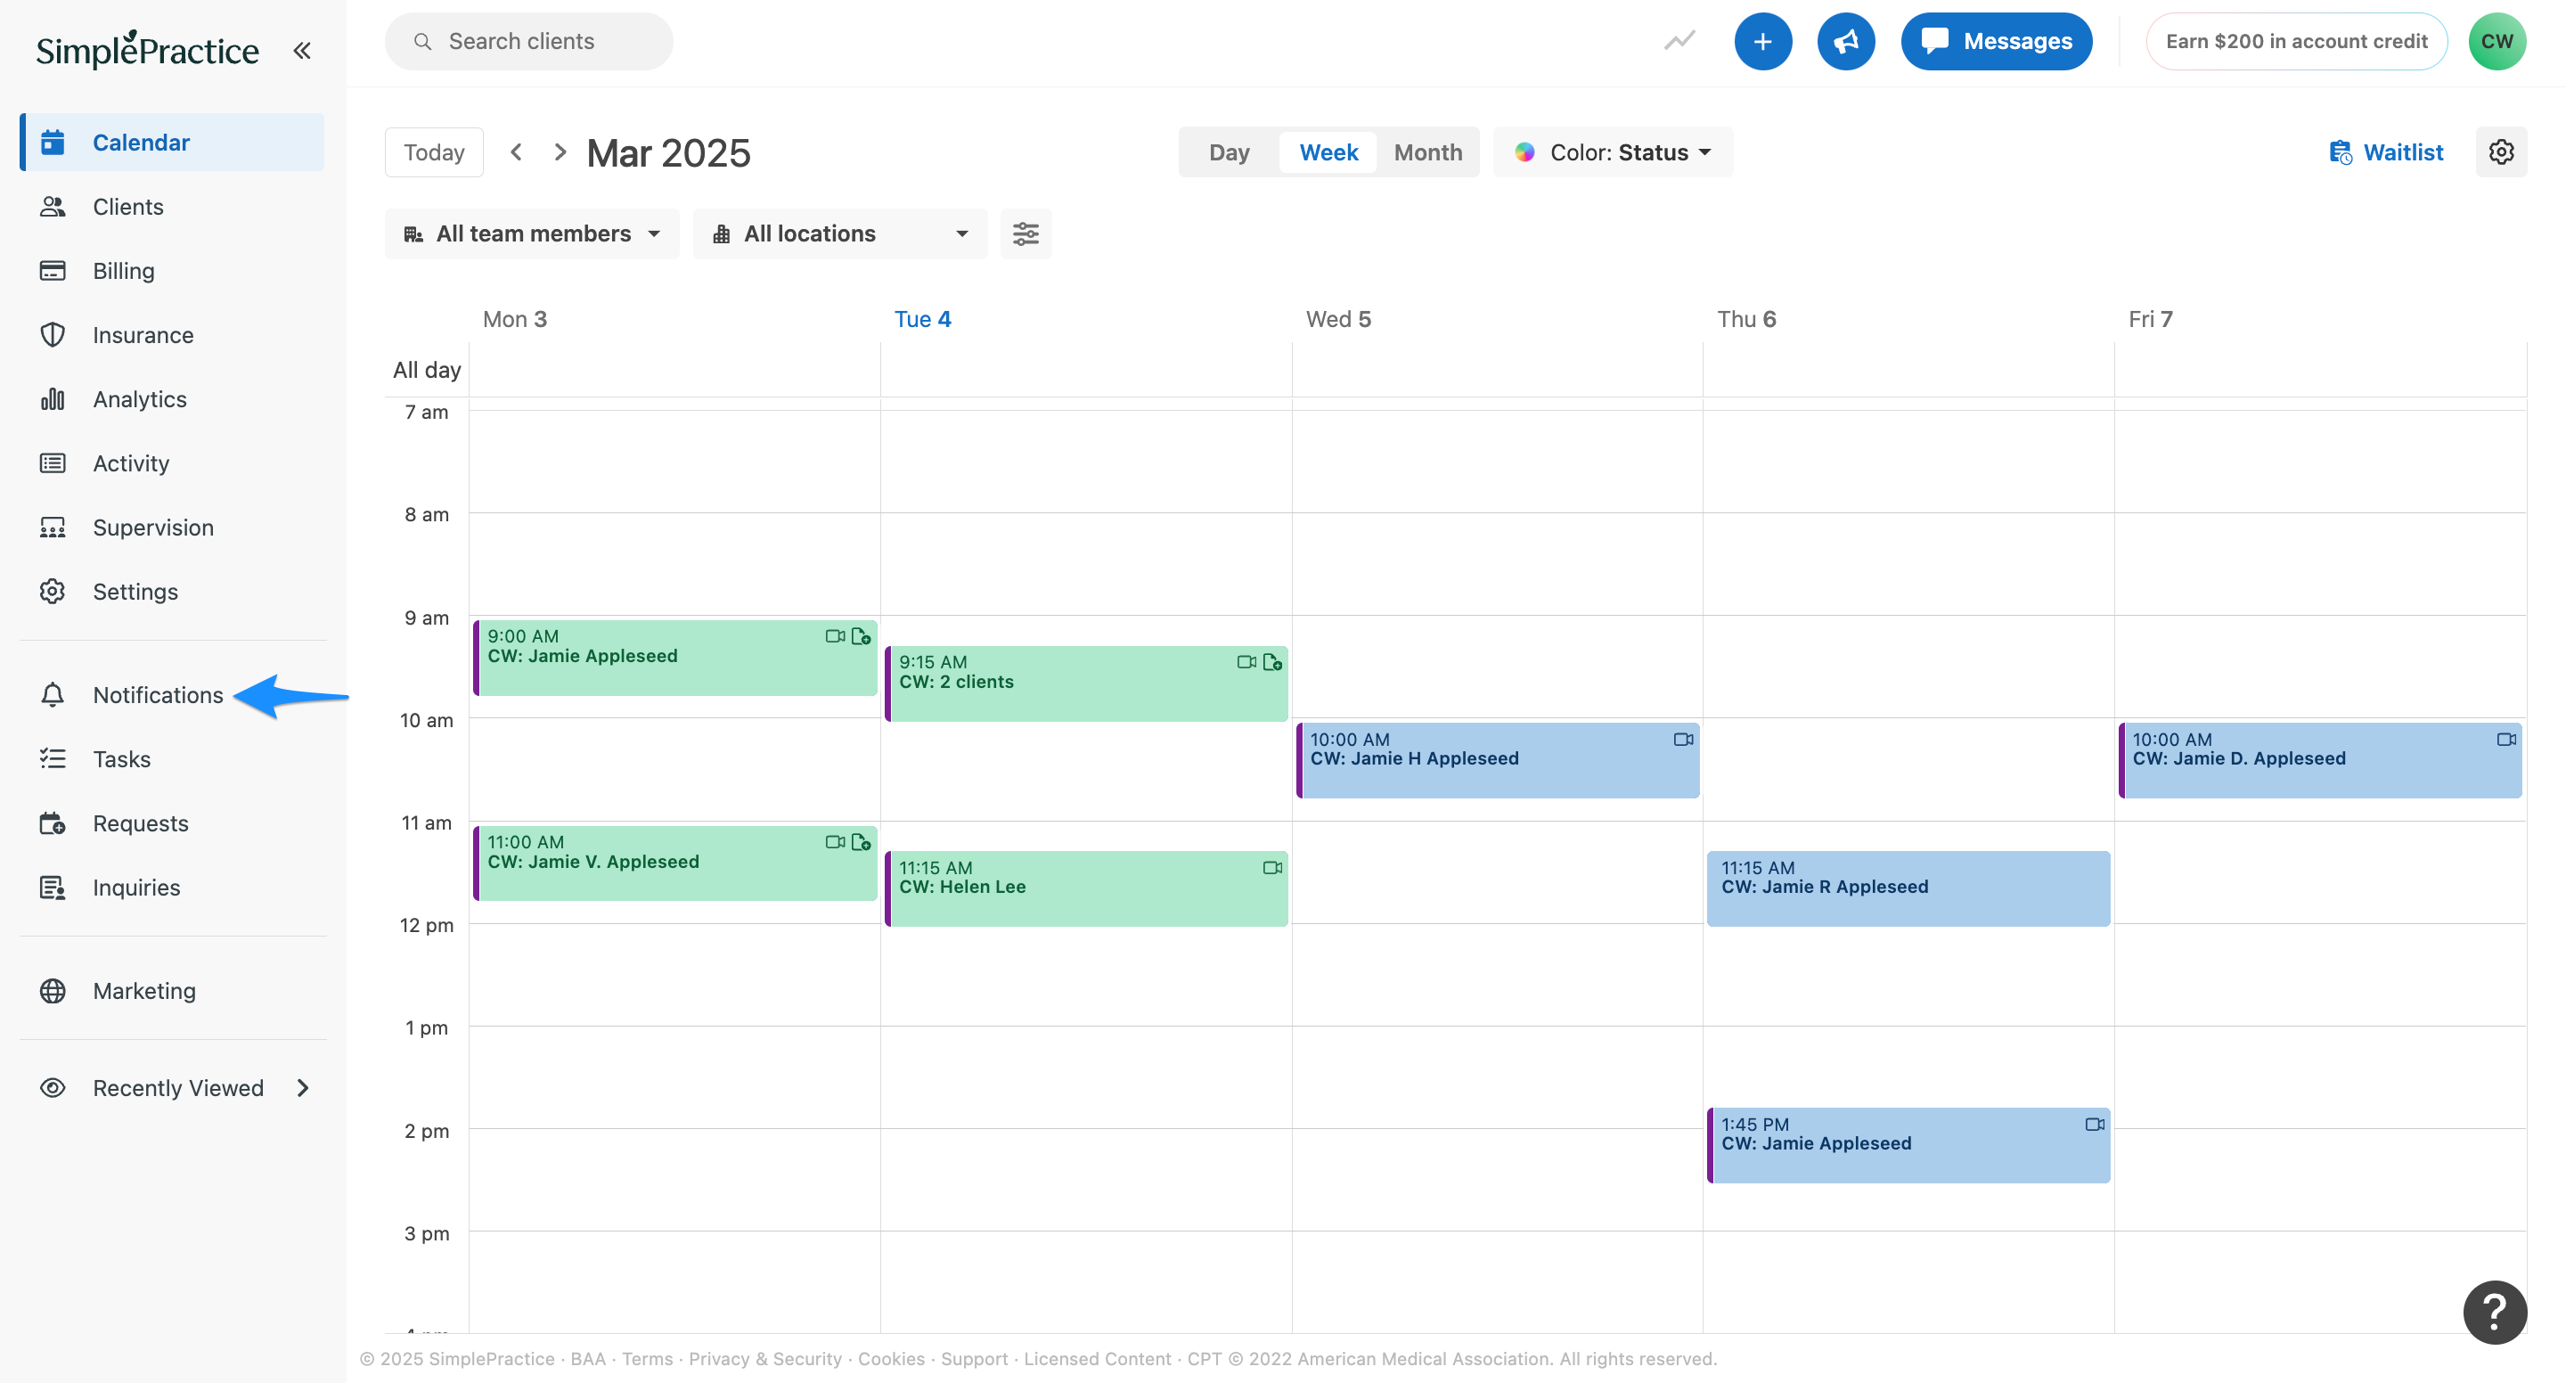
Task: Open 10:00 AM Jamie H Appleseed appointment
Action: (x=1498, y=761)
